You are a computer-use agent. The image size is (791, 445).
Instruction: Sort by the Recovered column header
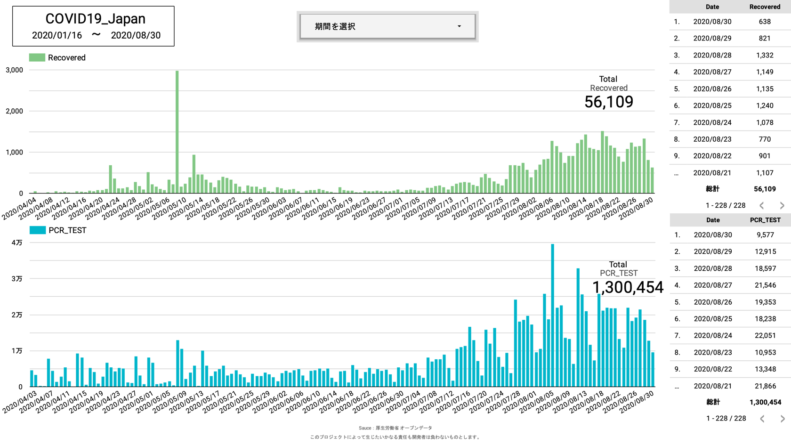(x=764, y=7)
